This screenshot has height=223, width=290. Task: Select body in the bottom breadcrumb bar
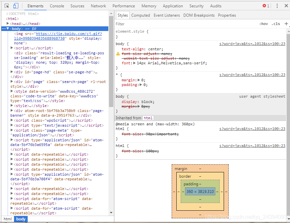21,219
